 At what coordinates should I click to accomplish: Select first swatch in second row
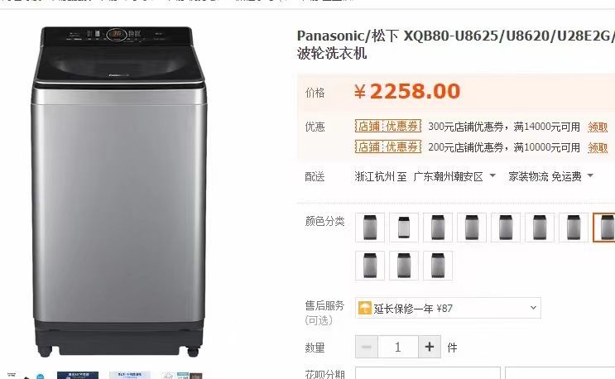(x=370, y=266)
